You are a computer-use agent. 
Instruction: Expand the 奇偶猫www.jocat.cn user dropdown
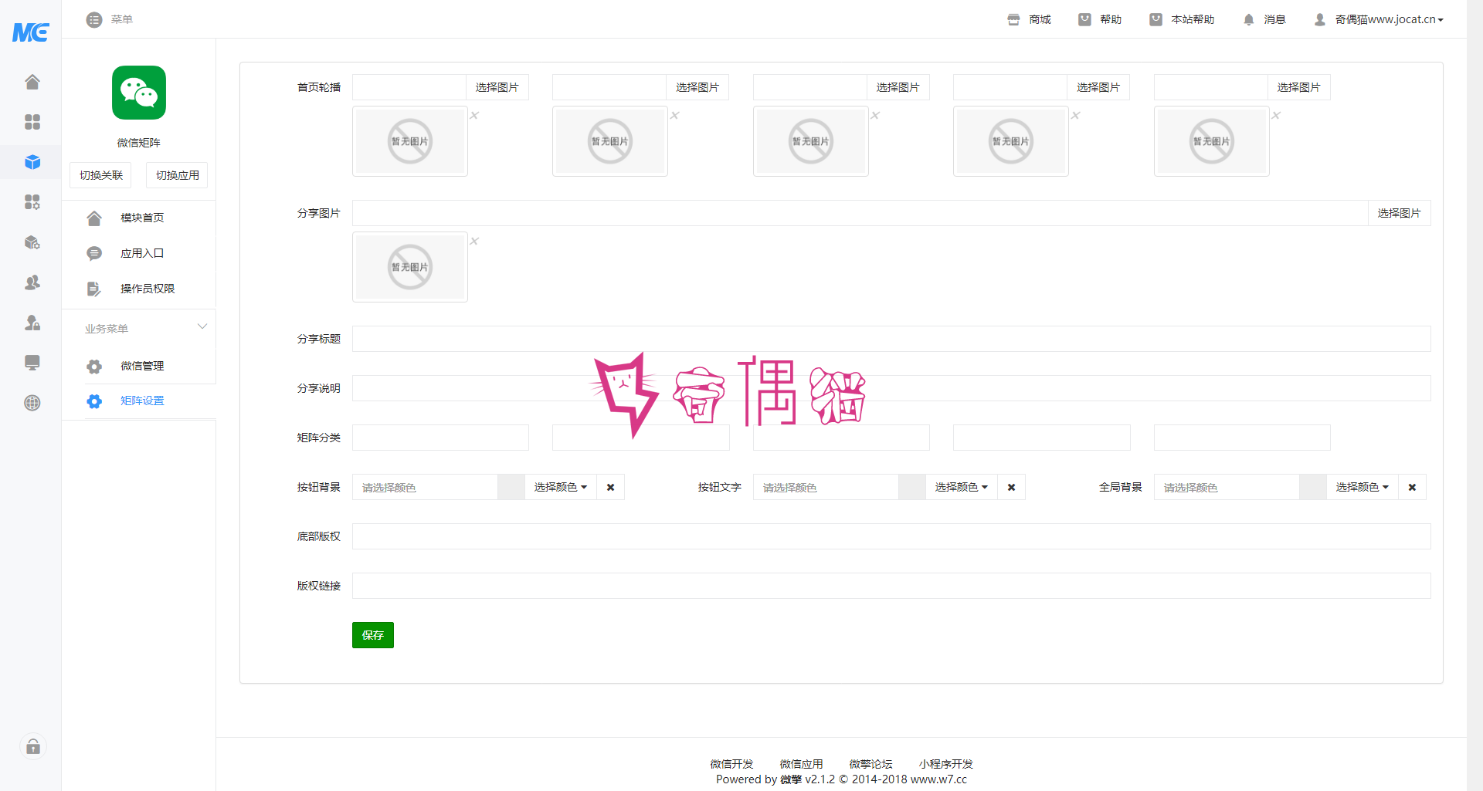pos(1379,19)
